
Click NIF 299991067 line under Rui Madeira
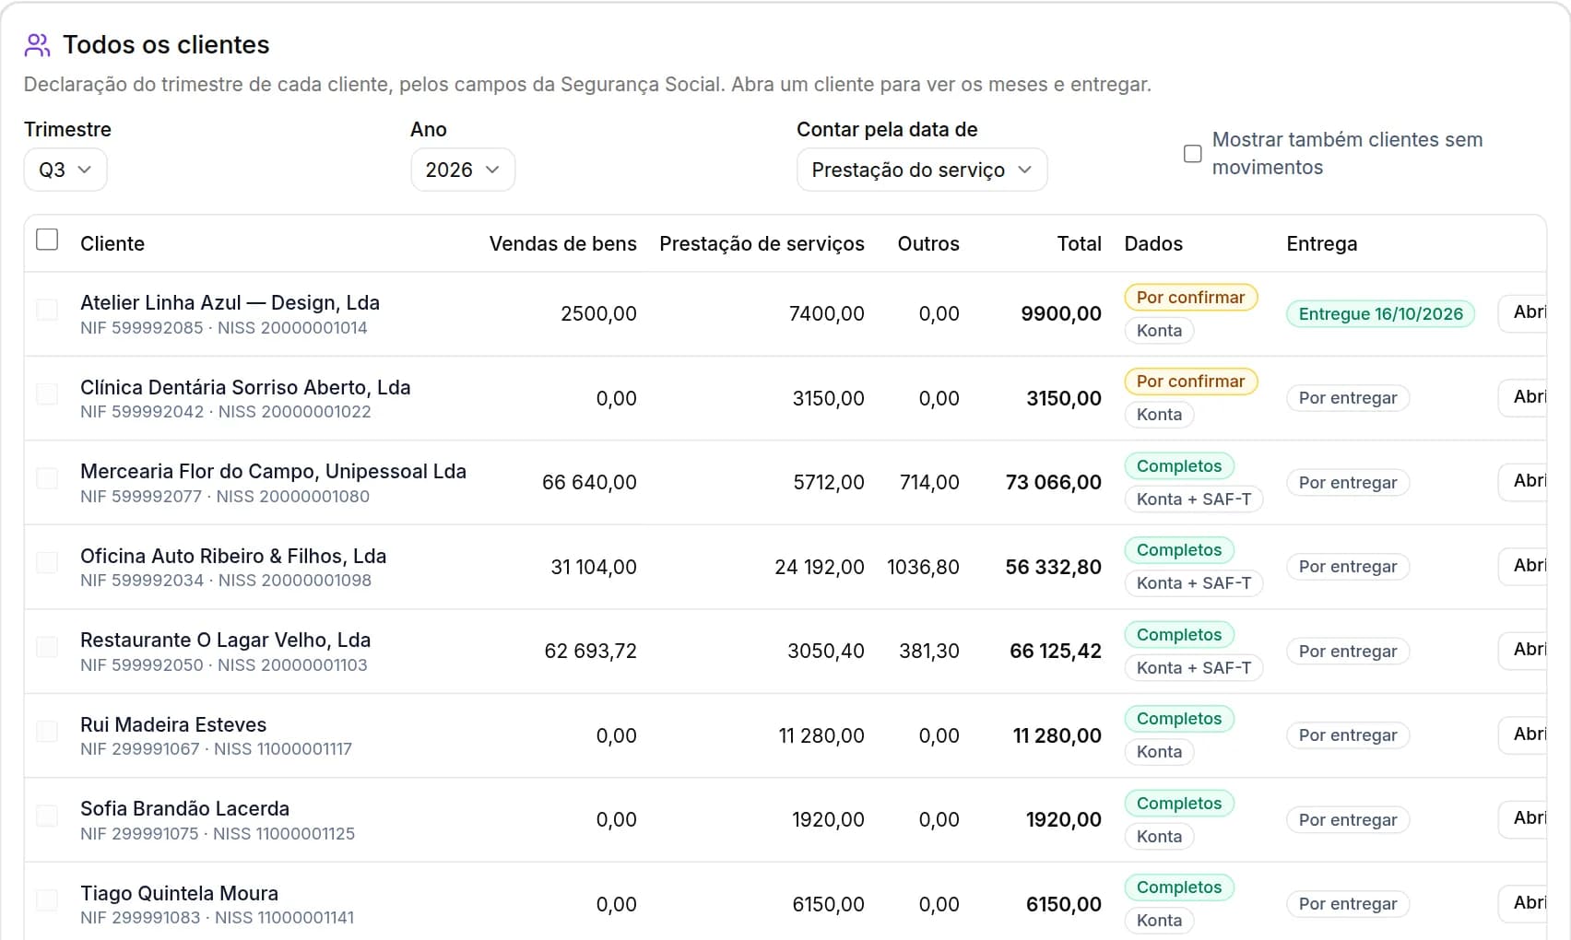pyautogui.click(x=216, y=749)
